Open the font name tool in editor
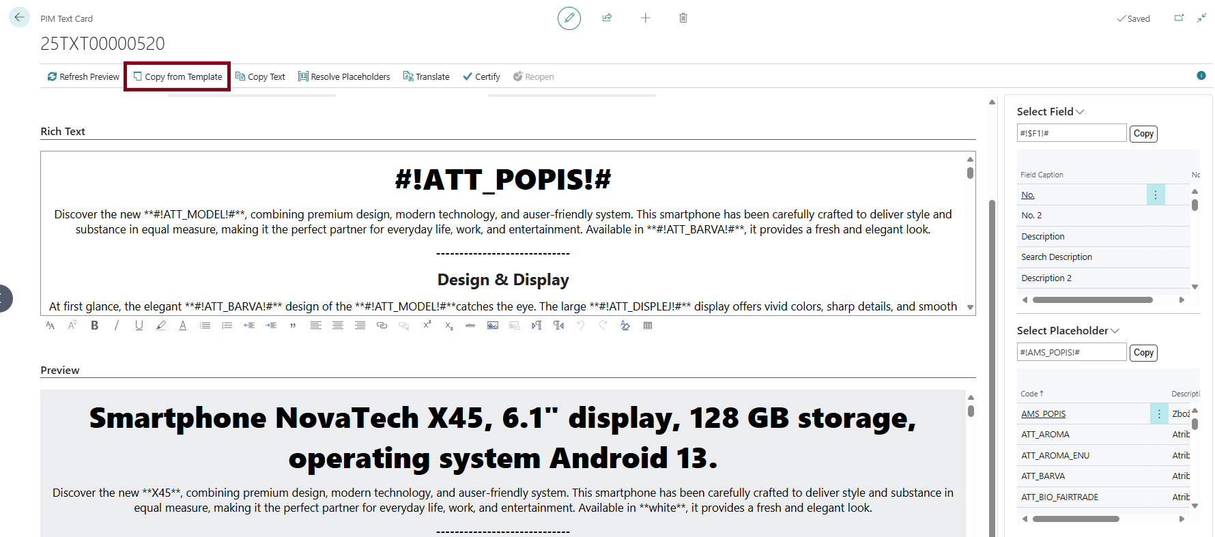 (51, 325)
